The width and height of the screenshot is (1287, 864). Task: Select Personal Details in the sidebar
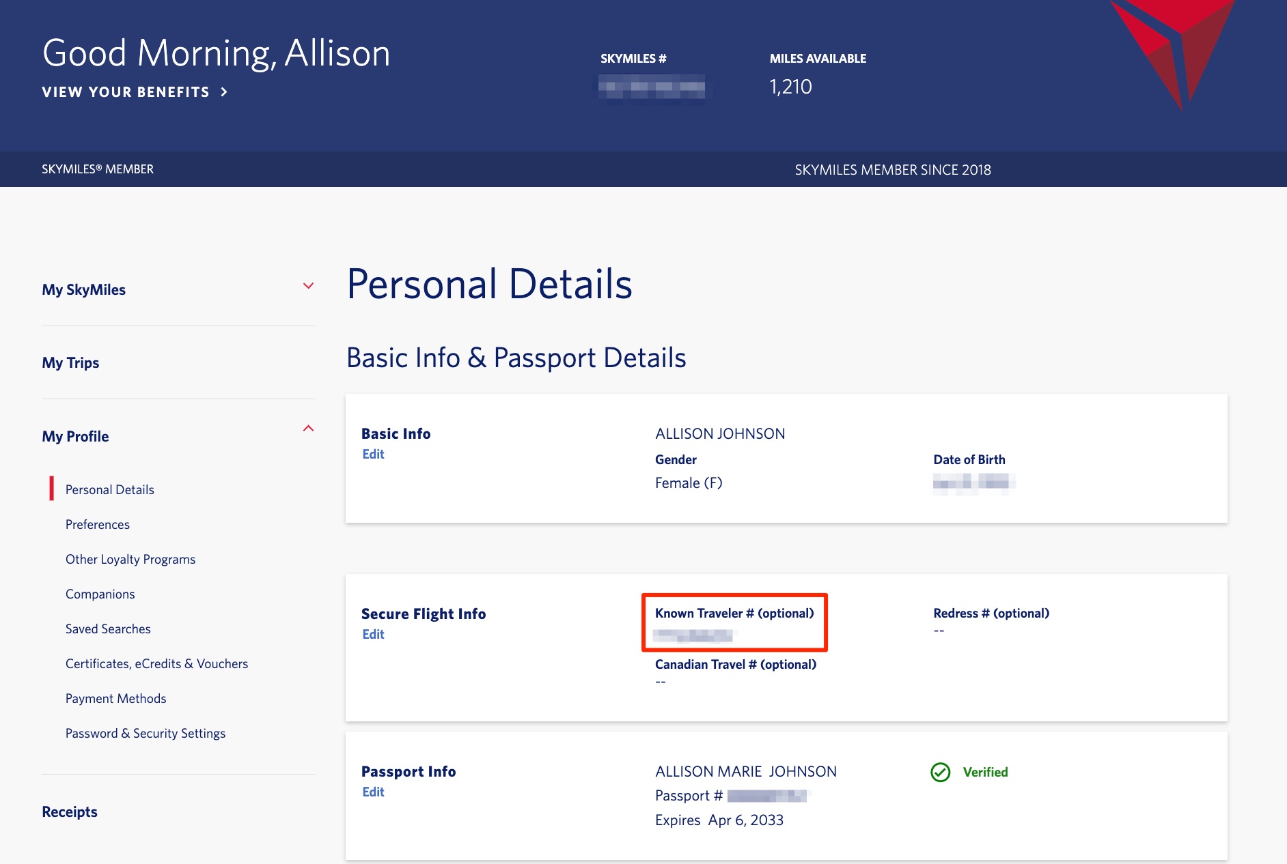pos(109,489)
